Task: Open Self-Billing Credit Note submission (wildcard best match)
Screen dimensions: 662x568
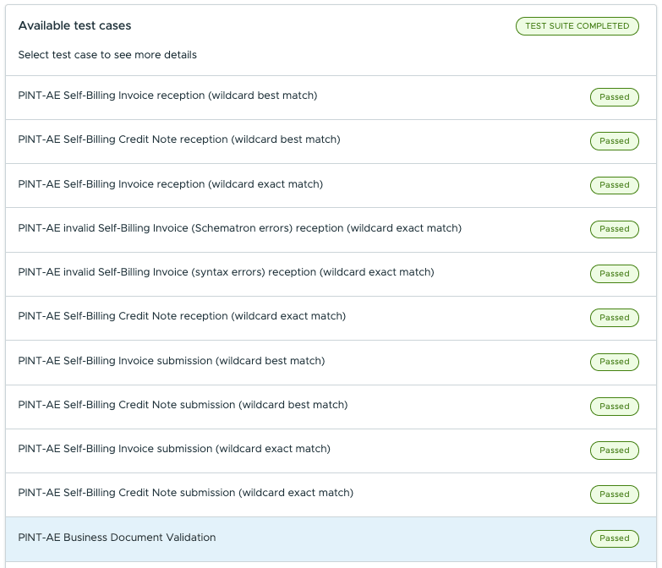Action: point(331,407)
